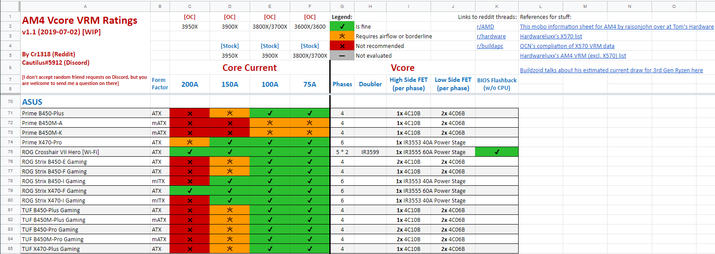The width and height of the screenshot is (715, 254).
Task: Click the 'ASUS' section heading
Action: (x=32, y=102)
